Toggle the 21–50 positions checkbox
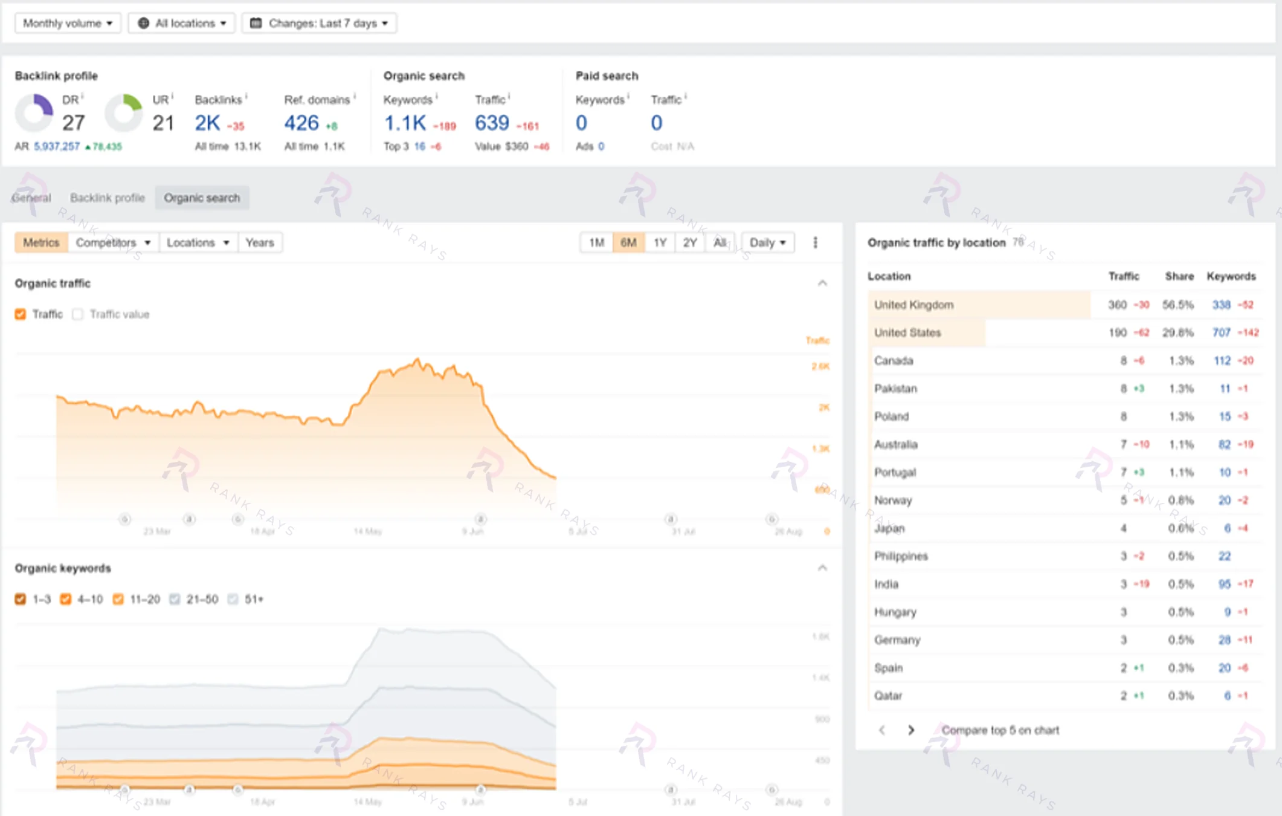 tap(175, 599)
